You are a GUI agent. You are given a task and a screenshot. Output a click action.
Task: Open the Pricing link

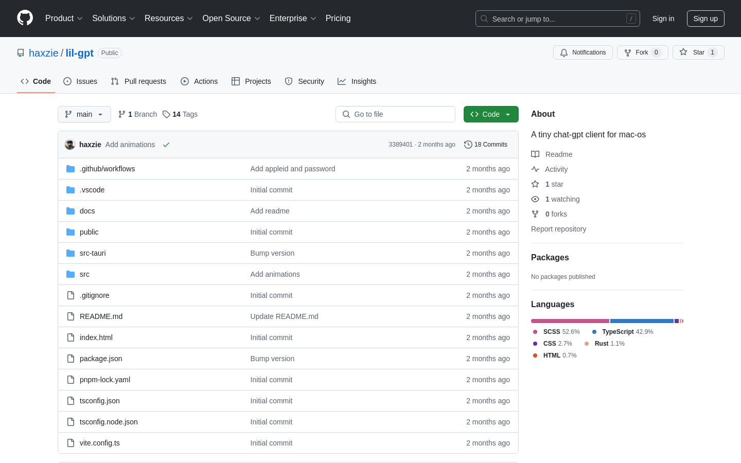338,19
